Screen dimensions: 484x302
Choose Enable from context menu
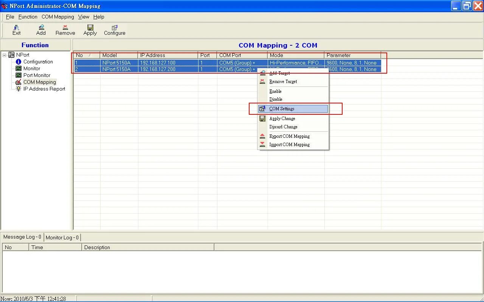tap(293, 91)
